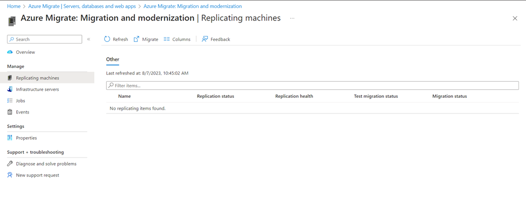The image size is (526, 221).
Task: Click the Properties sliders icon
Action: pos(10,138)
